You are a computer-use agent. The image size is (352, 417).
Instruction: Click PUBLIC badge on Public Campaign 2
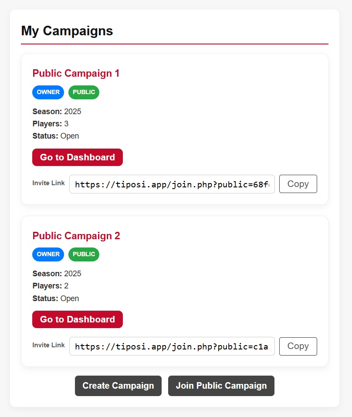(x=84, y=254)
